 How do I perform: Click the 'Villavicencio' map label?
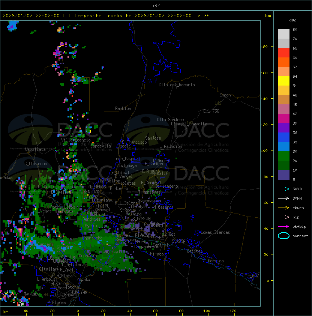pyautogui.click(x=76, y=140)
